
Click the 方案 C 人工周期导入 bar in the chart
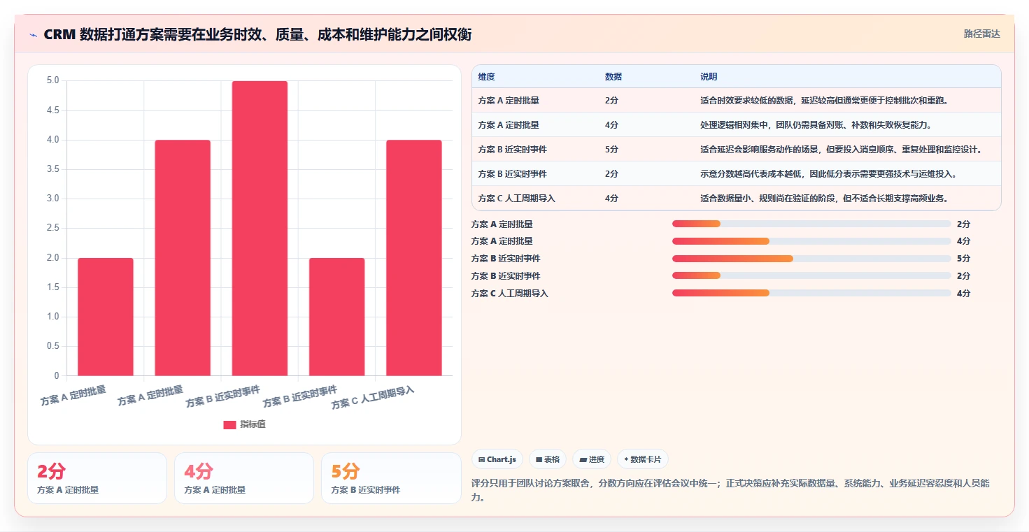click(x=414, y=257)
